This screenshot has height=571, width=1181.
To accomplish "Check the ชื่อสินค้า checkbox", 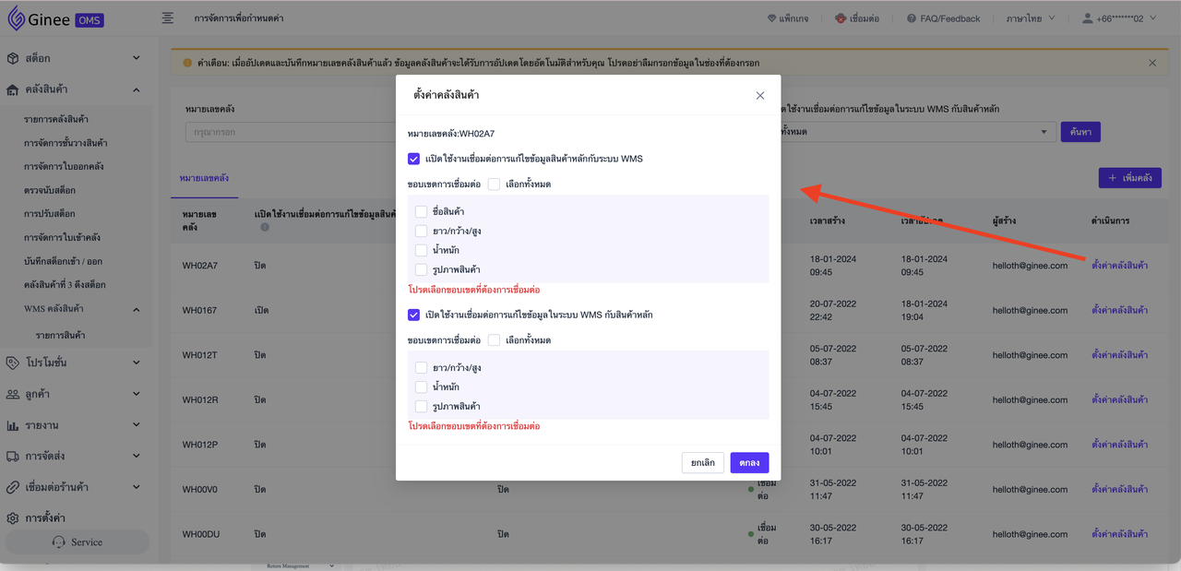I will [421, 212].
